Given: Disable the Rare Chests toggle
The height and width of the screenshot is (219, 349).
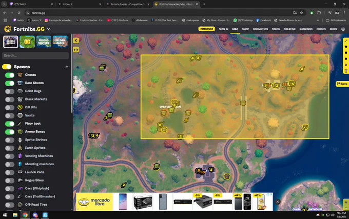Looking at the screenshot, I should coord(10,83).
